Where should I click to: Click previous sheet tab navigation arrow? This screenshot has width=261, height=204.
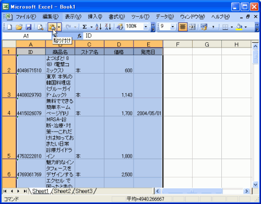tap(11, 191)
